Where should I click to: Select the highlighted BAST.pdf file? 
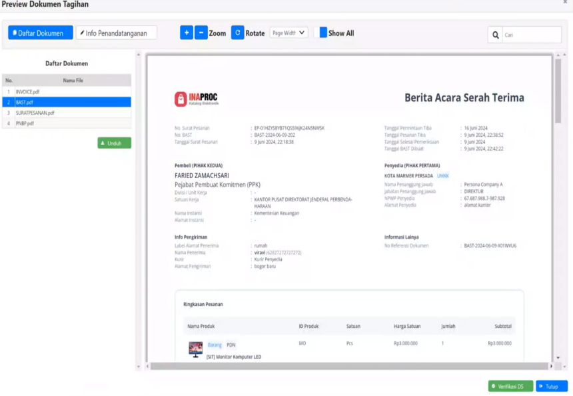[25, 103]
